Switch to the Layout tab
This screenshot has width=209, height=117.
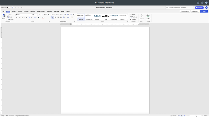pyautogui.click(x=33, y=11)
